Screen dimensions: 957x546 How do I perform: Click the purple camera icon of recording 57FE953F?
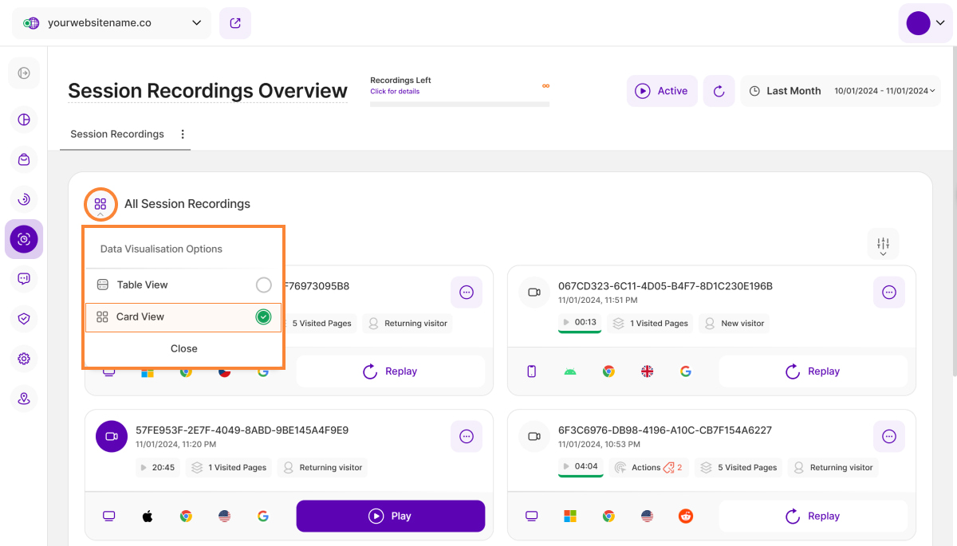click(112, 436)
